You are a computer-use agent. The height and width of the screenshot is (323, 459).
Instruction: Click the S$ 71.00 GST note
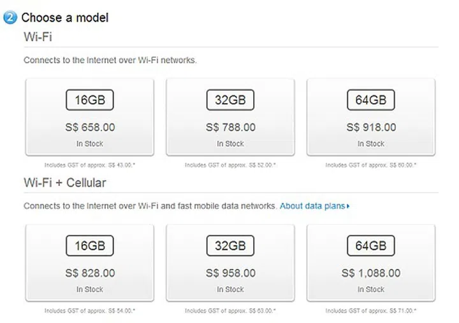tap(371, 311)
